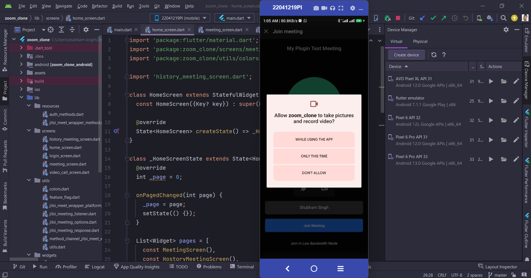The image size is (531, 278).
Task: Click the screenshot camera icon in mirror toolbar
Action: tap(316, 8)
